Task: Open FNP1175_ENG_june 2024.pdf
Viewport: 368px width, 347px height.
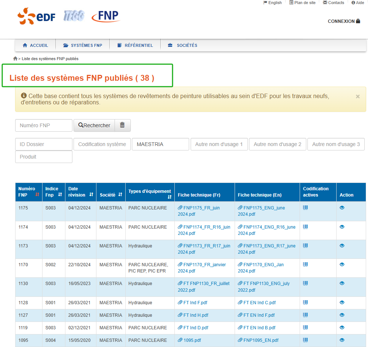Action: point(262,211)
